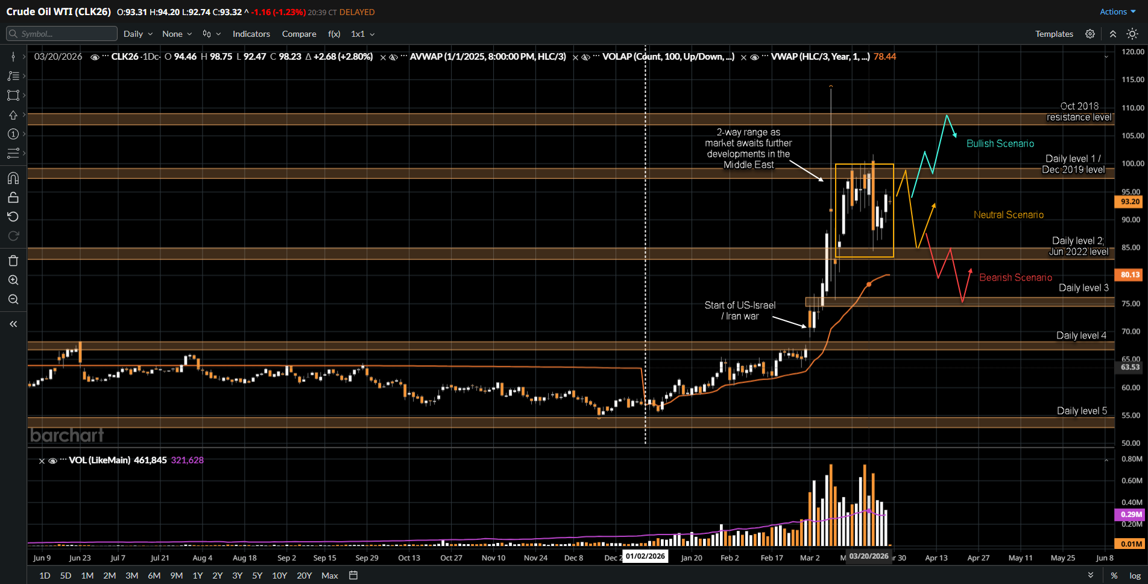Expand the crosshair tool options arrow

24,57
